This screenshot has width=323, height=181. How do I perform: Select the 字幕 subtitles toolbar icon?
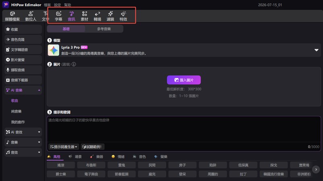tap(58, 16)
